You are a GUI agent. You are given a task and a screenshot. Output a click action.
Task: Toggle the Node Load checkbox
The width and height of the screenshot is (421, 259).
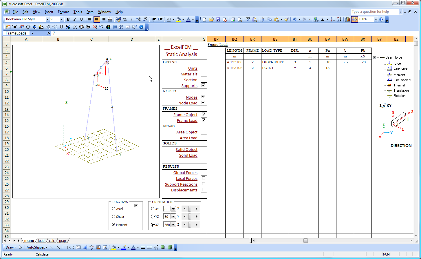[x=203, y=103]
